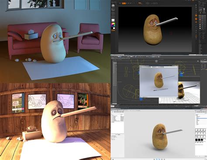Open the ZBrush brush sphere thumbnail
Image resolution: width=207 pixels, height=160 pixels.
click(x=113, y=6)
